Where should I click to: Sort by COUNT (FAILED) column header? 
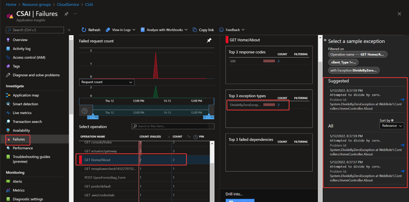pyautogui.click(x=150, y=136)
